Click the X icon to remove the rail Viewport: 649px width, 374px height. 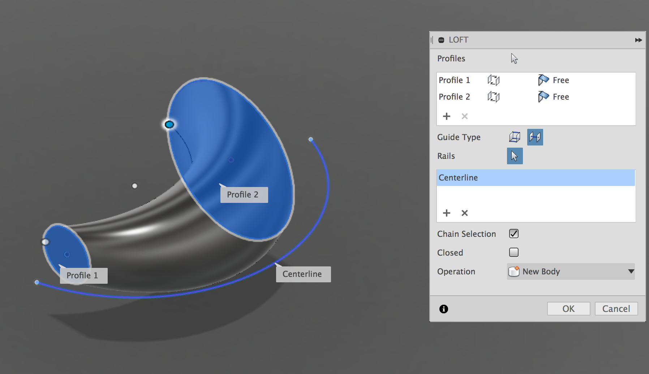464,213
